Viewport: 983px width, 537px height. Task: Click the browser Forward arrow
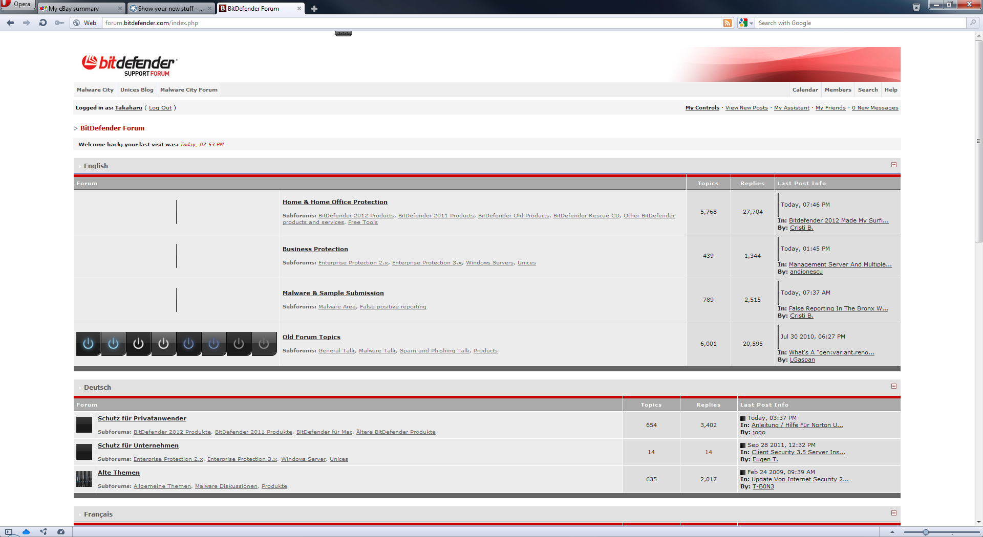tap(27, 23)
